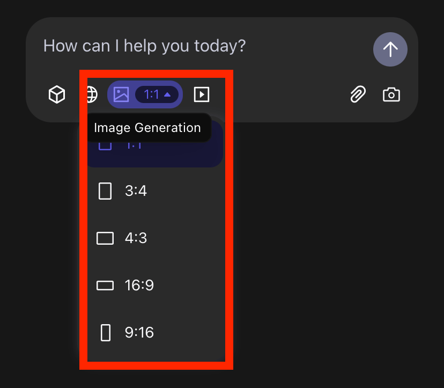Click the portrait rectangle icon beside 3:4
444x388 pixels.
105,191
